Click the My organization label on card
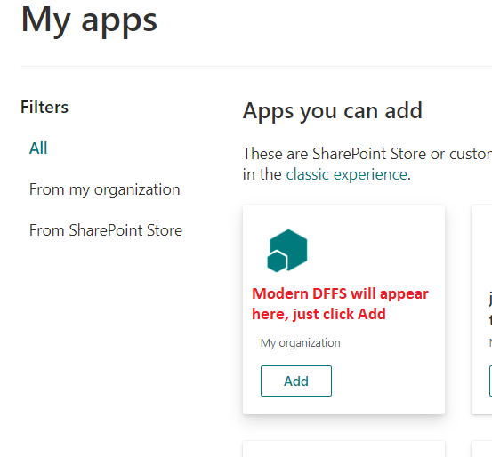Screen dimensions: 492x457 [301, 343]
